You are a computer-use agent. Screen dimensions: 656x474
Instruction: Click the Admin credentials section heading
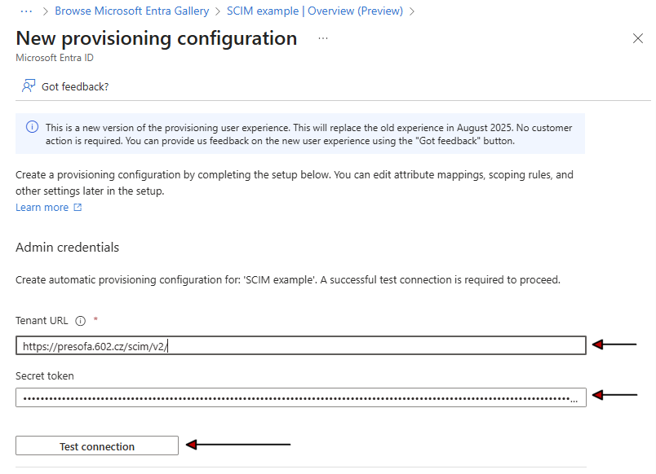(x=68, y=248)
